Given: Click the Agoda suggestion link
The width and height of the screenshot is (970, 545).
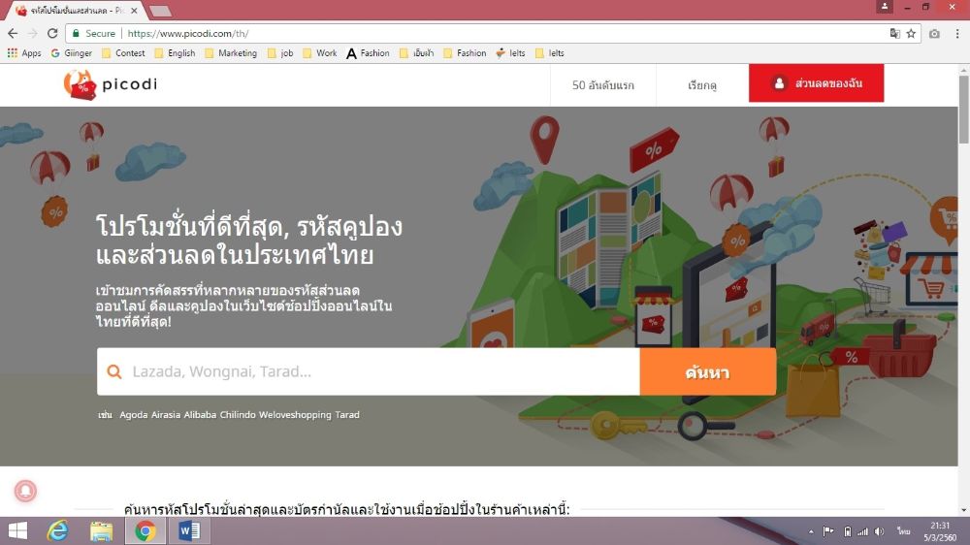Looking at the screenshot, I should [x=134, y=415].
